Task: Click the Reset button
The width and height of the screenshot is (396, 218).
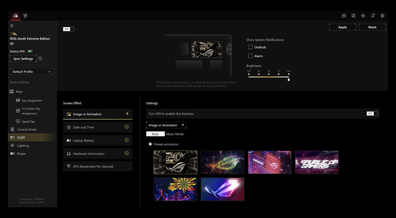Action: point(372,27)
